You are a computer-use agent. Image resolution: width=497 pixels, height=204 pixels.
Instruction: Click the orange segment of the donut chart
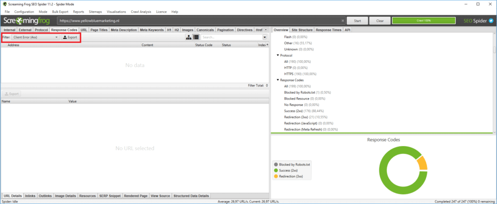point(423,163)
